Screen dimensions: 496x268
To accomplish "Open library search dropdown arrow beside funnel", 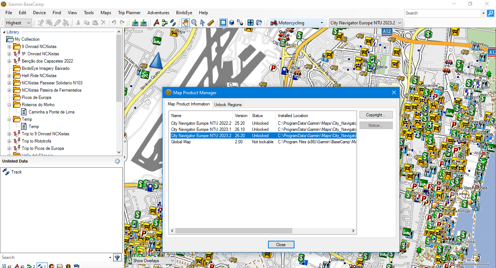I will [110, 257].
